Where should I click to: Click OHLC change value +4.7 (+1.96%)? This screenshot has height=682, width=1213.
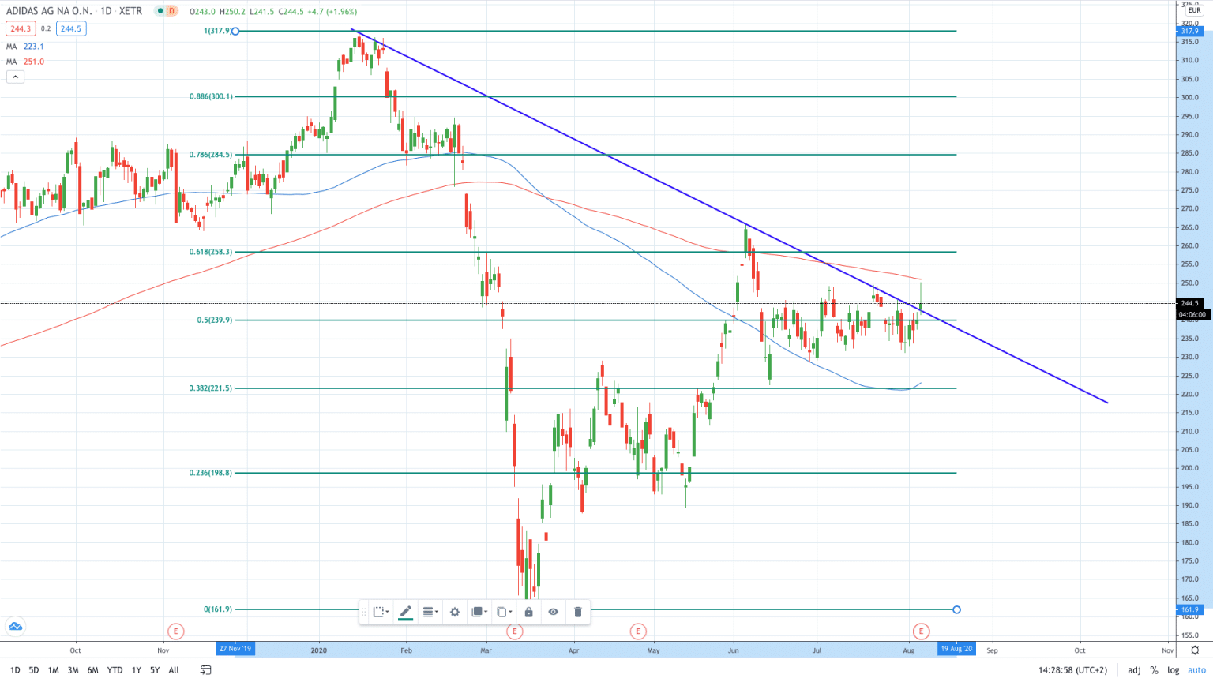tap(331, 12)
